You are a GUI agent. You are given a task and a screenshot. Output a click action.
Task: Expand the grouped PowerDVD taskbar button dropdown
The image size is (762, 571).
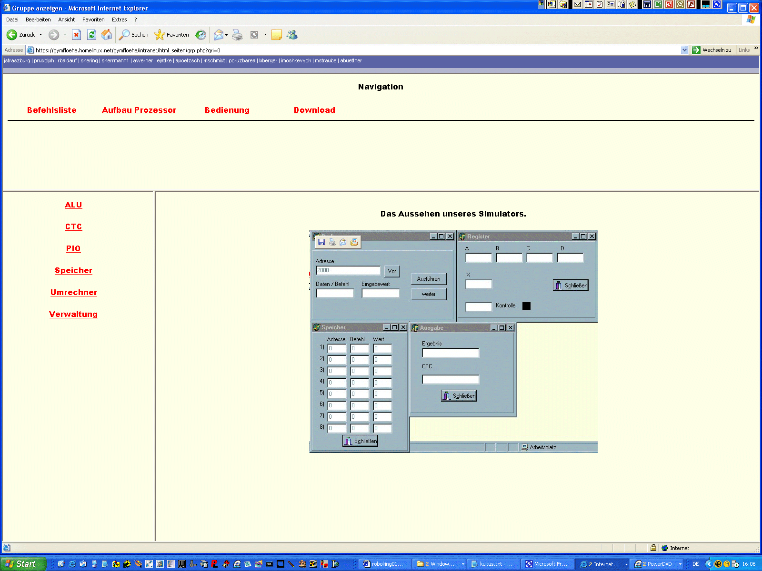coord(680,564)
